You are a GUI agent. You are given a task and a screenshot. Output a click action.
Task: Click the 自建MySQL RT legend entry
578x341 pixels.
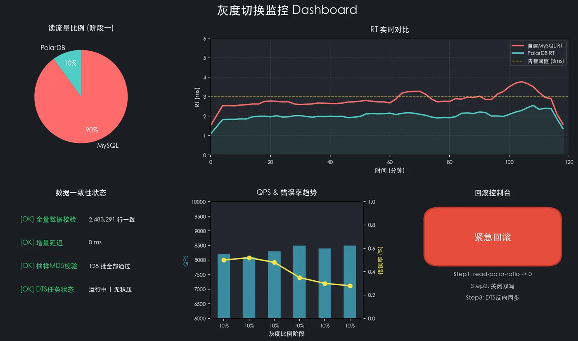[538, 46]
